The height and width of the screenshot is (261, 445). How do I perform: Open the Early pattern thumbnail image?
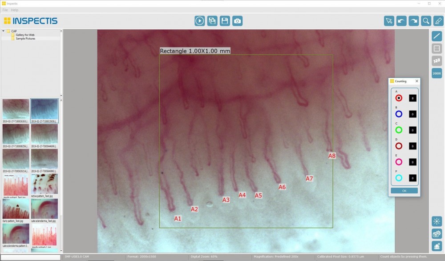(x=16, y=209)
